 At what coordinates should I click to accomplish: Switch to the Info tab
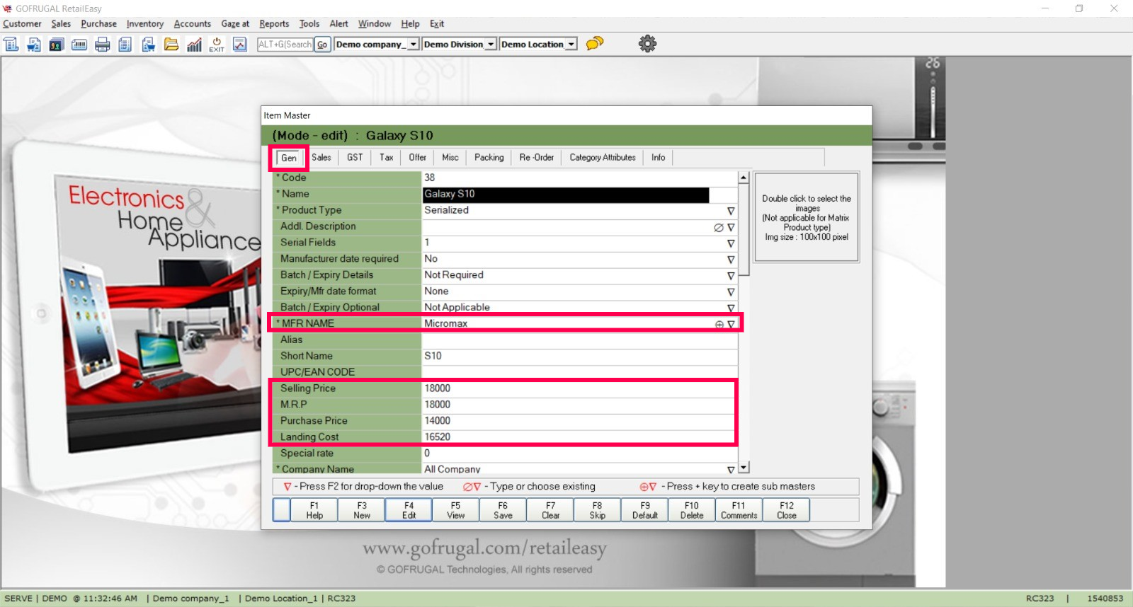[x=659, y=158]
